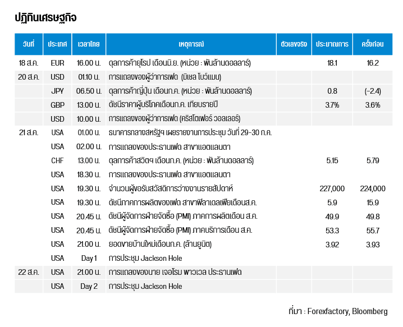The width and height of the screenshot is (403, 327).
Task: Click the วันที่ column header
Action: tap(29, 44)
